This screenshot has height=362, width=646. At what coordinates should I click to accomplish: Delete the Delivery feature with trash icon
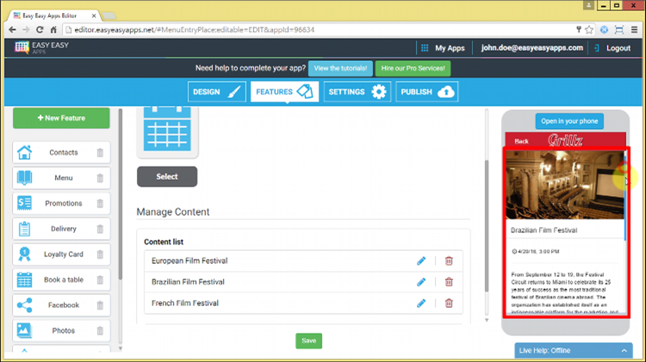[x=100, y=229]
